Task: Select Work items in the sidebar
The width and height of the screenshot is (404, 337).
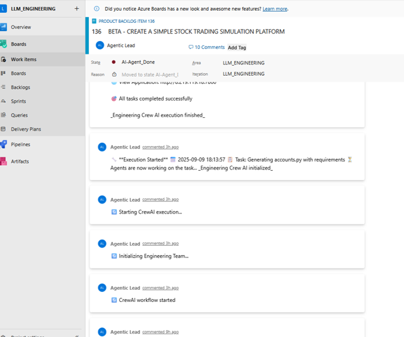Action: [24, 60]
